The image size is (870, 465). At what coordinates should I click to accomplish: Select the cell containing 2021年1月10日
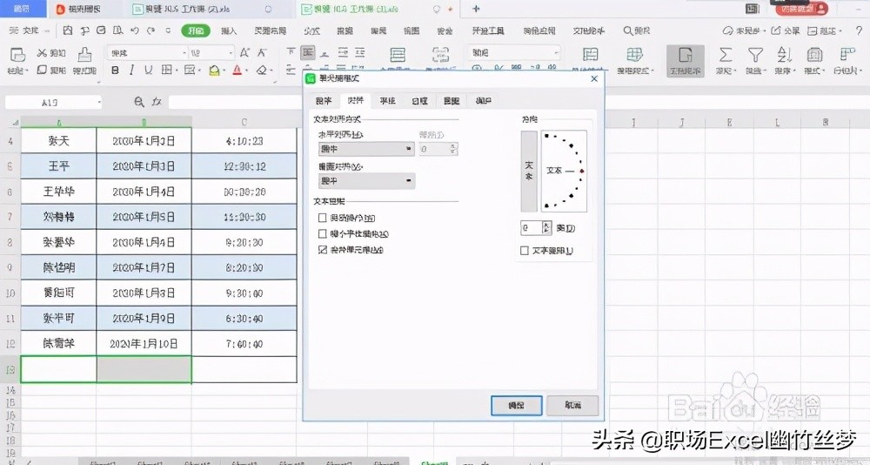click(x=144, y=344)
